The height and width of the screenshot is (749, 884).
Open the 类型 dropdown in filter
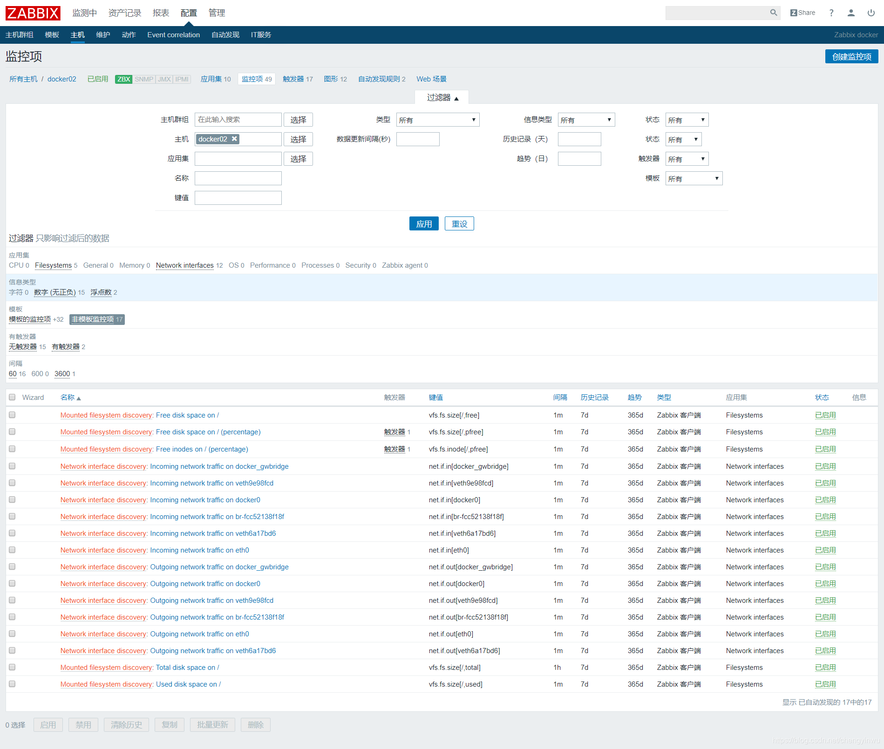pos(437,120)
